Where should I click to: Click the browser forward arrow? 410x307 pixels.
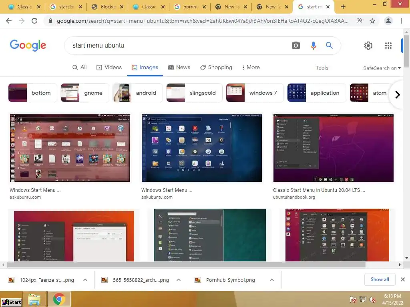(x=22, y=21)
